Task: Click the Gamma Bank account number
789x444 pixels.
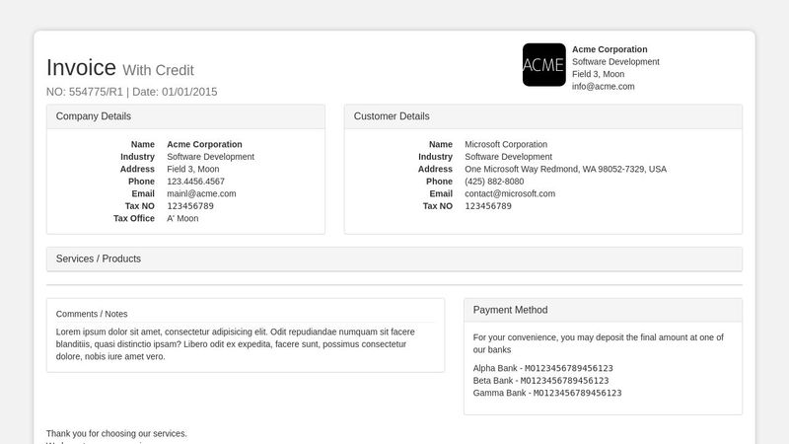Action: 578,393
